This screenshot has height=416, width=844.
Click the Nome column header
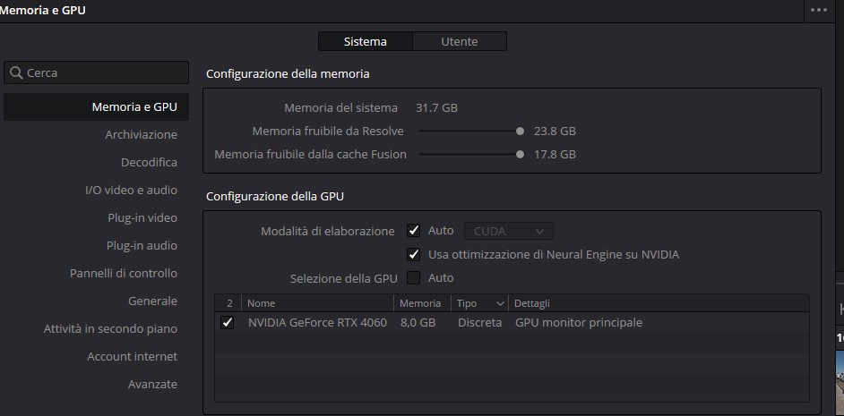click(x=317, y=303)
